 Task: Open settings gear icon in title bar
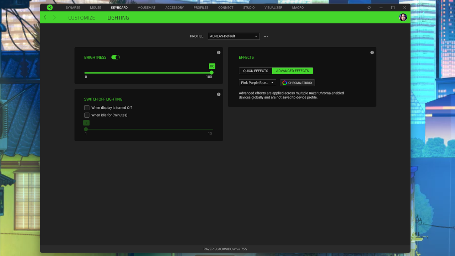[x=369, y=7]
